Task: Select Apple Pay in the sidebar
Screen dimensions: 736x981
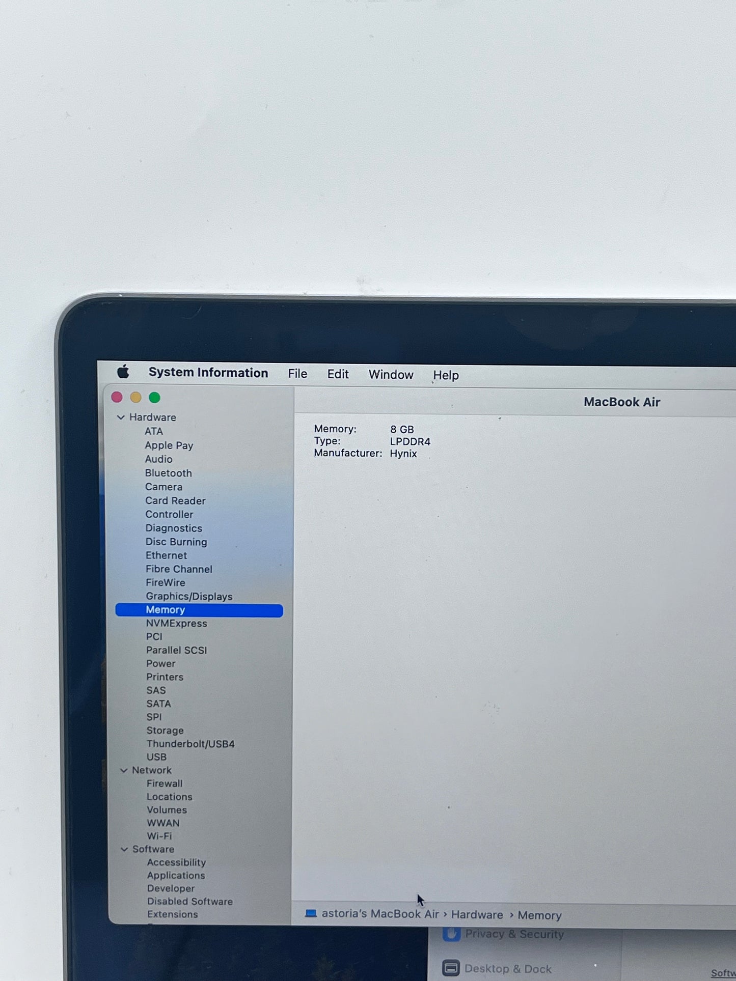Action: click(169, 445)
